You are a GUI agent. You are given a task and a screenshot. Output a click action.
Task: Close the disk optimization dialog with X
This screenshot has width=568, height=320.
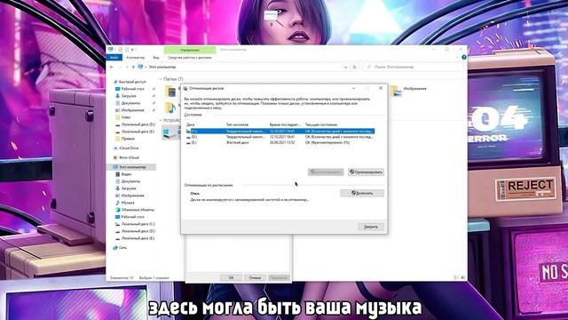point(381,88)
